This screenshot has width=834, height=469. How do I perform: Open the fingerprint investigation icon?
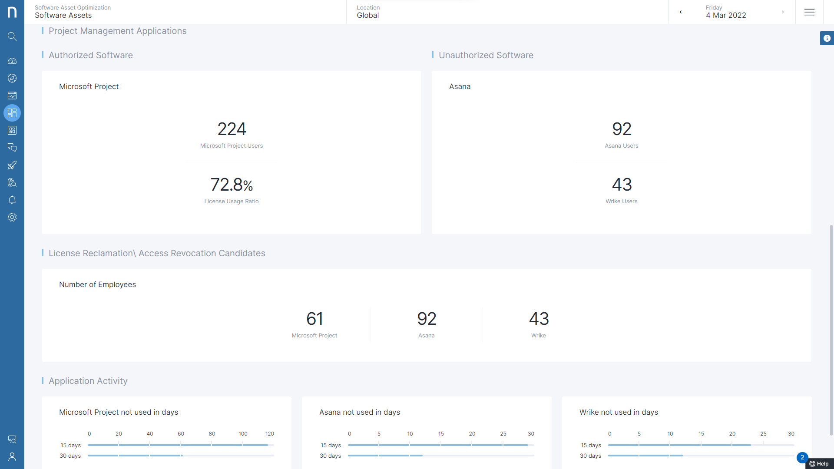point(12,182)
